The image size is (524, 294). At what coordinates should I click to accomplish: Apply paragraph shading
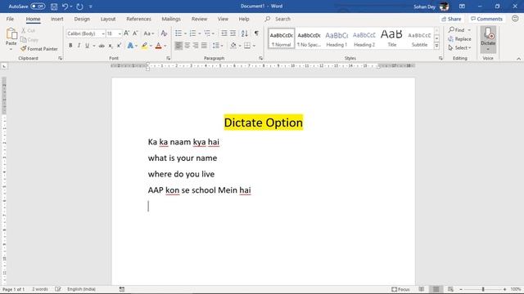(233, 46)
